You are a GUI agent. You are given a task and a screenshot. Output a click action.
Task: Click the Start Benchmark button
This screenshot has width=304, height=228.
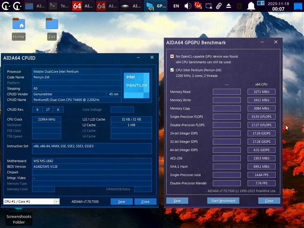223,201
